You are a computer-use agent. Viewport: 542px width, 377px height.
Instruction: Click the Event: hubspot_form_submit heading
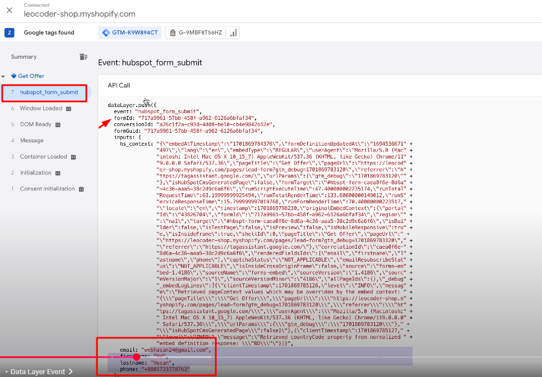(150, 63)
